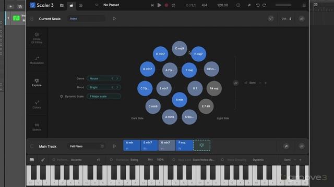Select the D min7 chord bubble
Screen dimensions: 334x187
coord(160,54)
